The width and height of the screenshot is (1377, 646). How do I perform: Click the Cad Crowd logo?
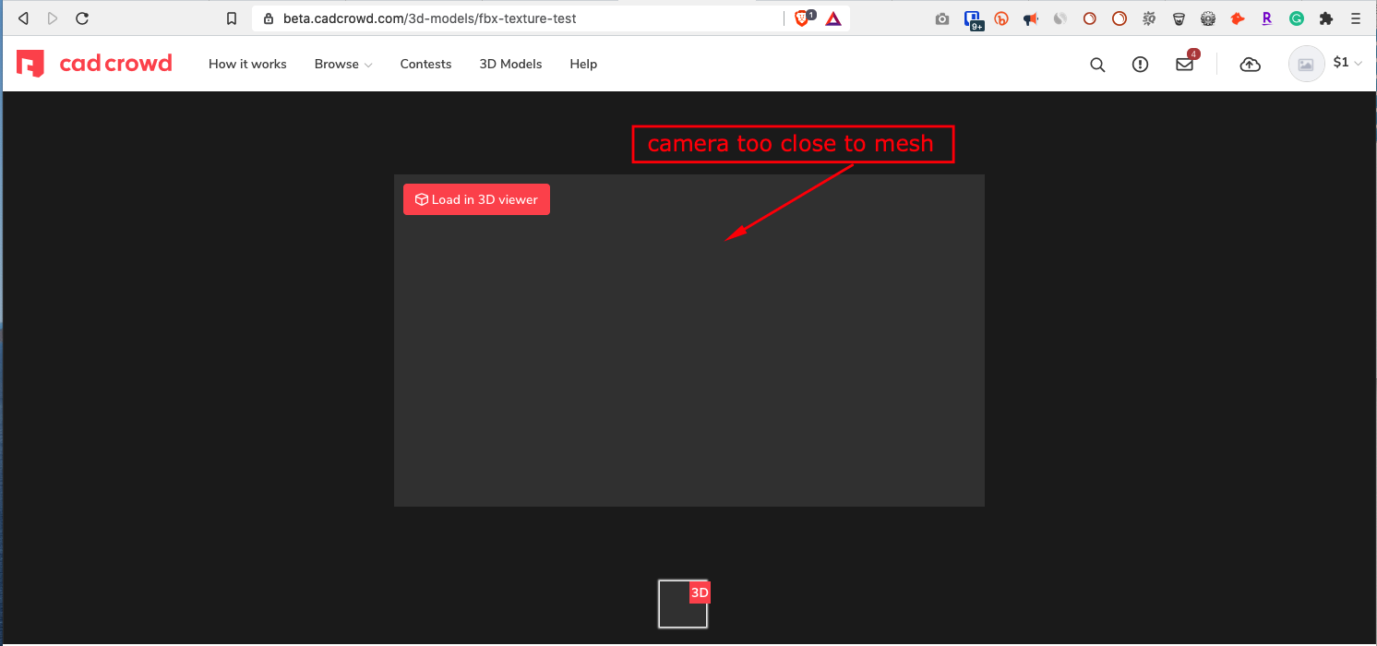point(94,64)
